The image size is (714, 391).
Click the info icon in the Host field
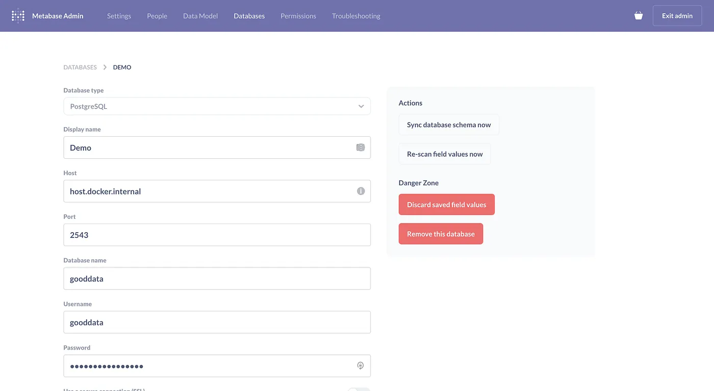point(361,191)
